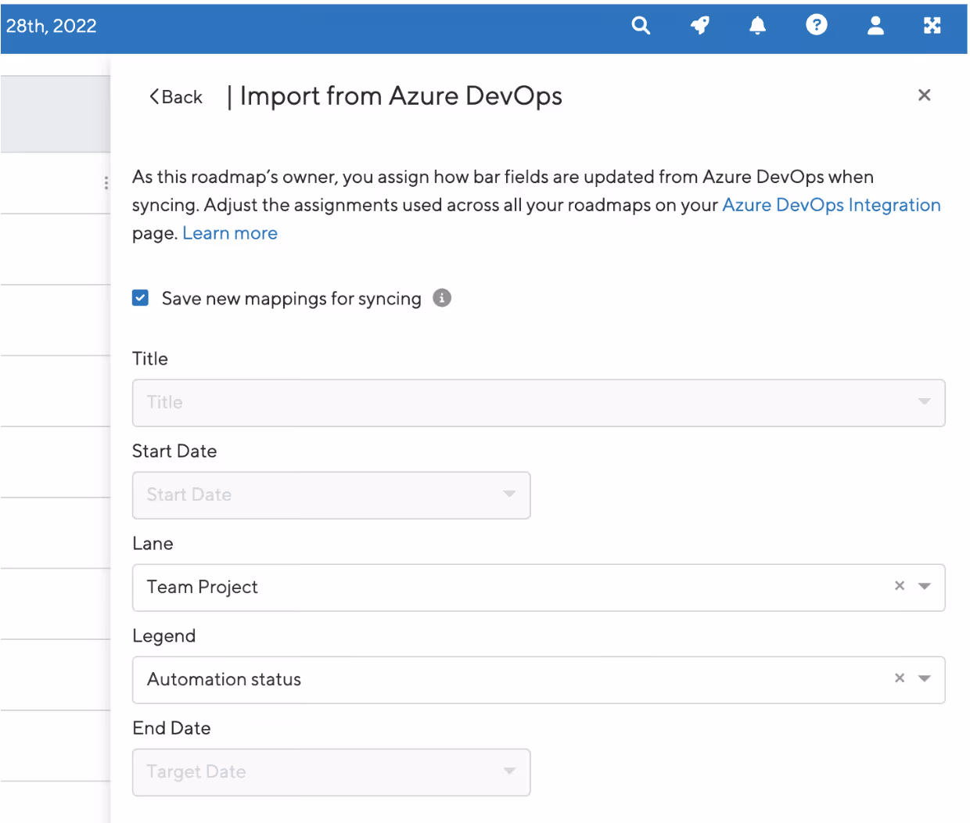Expand the Lane dropdown arrow
The image size is (970, 823).
click(925, 586)
